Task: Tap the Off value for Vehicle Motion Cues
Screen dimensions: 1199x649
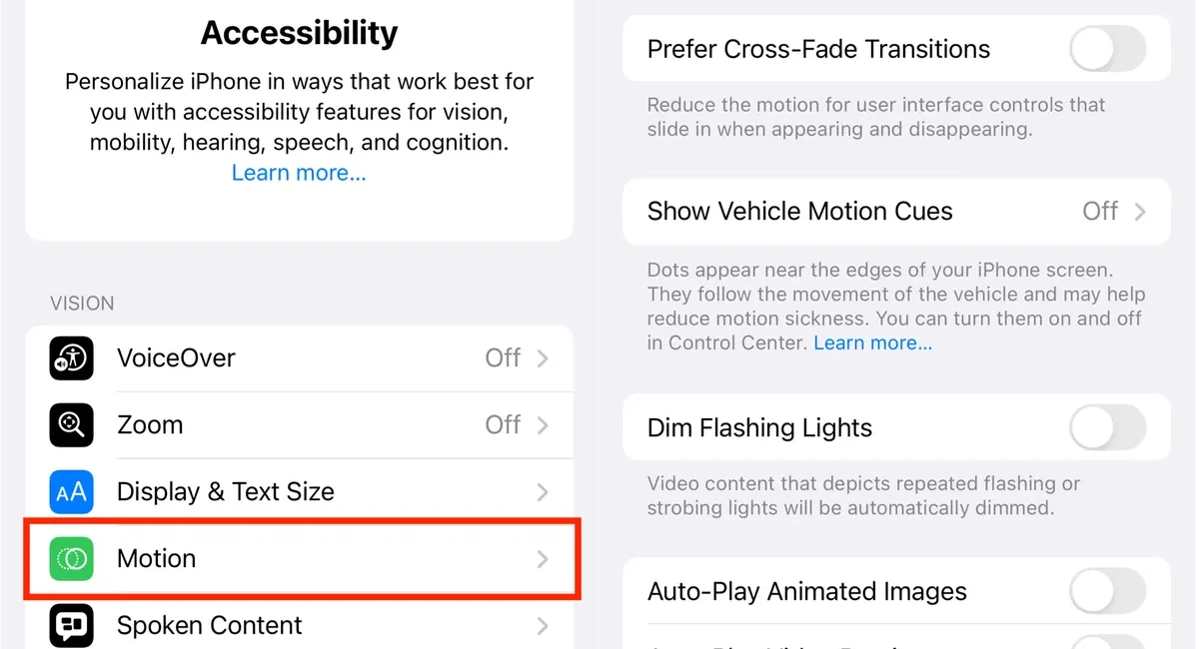Action: click(x=1100, y=212)
